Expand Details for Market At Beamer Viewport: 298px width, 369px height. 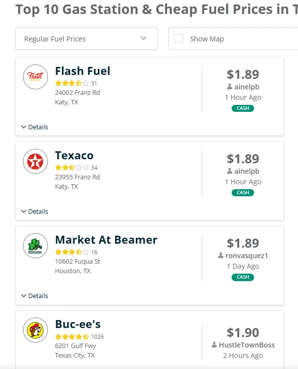click(34, 296)
